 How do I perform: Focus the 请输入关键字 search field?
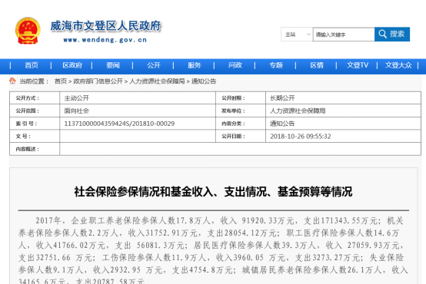pos(344,35)
